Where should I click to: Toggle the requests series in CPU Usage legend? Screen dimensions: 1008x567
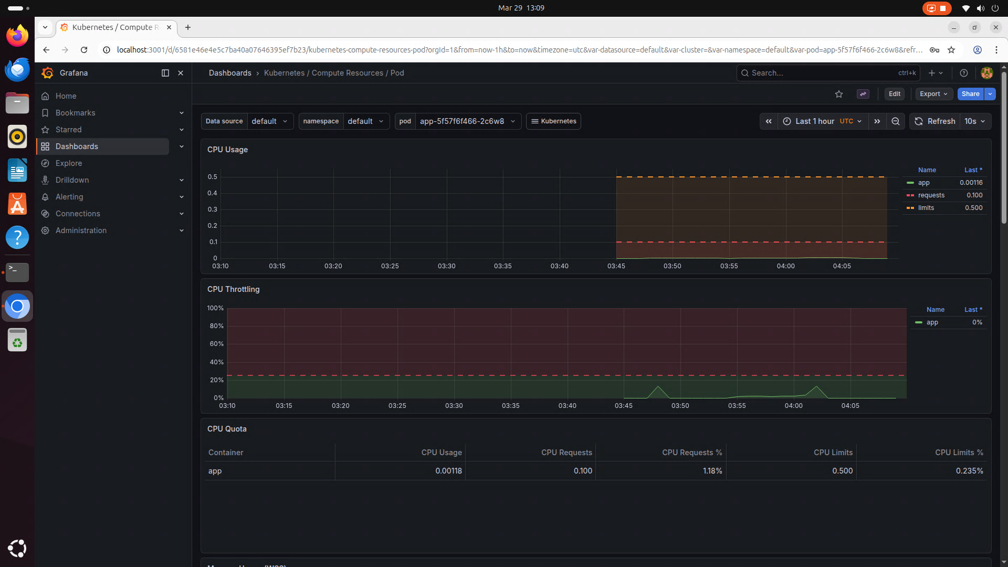[x=931, y=195]
